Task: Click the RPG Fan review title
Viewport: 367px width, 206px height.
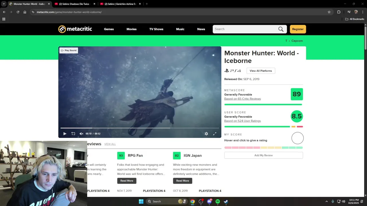Action: [x=135, y=156]
